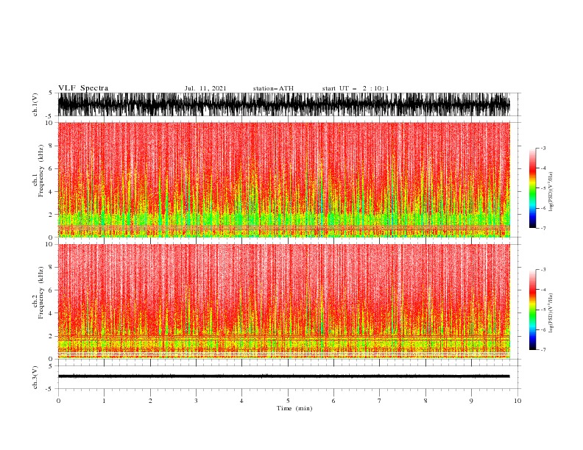Click the 'ch.1(V)' waveform axis label
This screenshot has width=583, height=450.
pos(35,104)
